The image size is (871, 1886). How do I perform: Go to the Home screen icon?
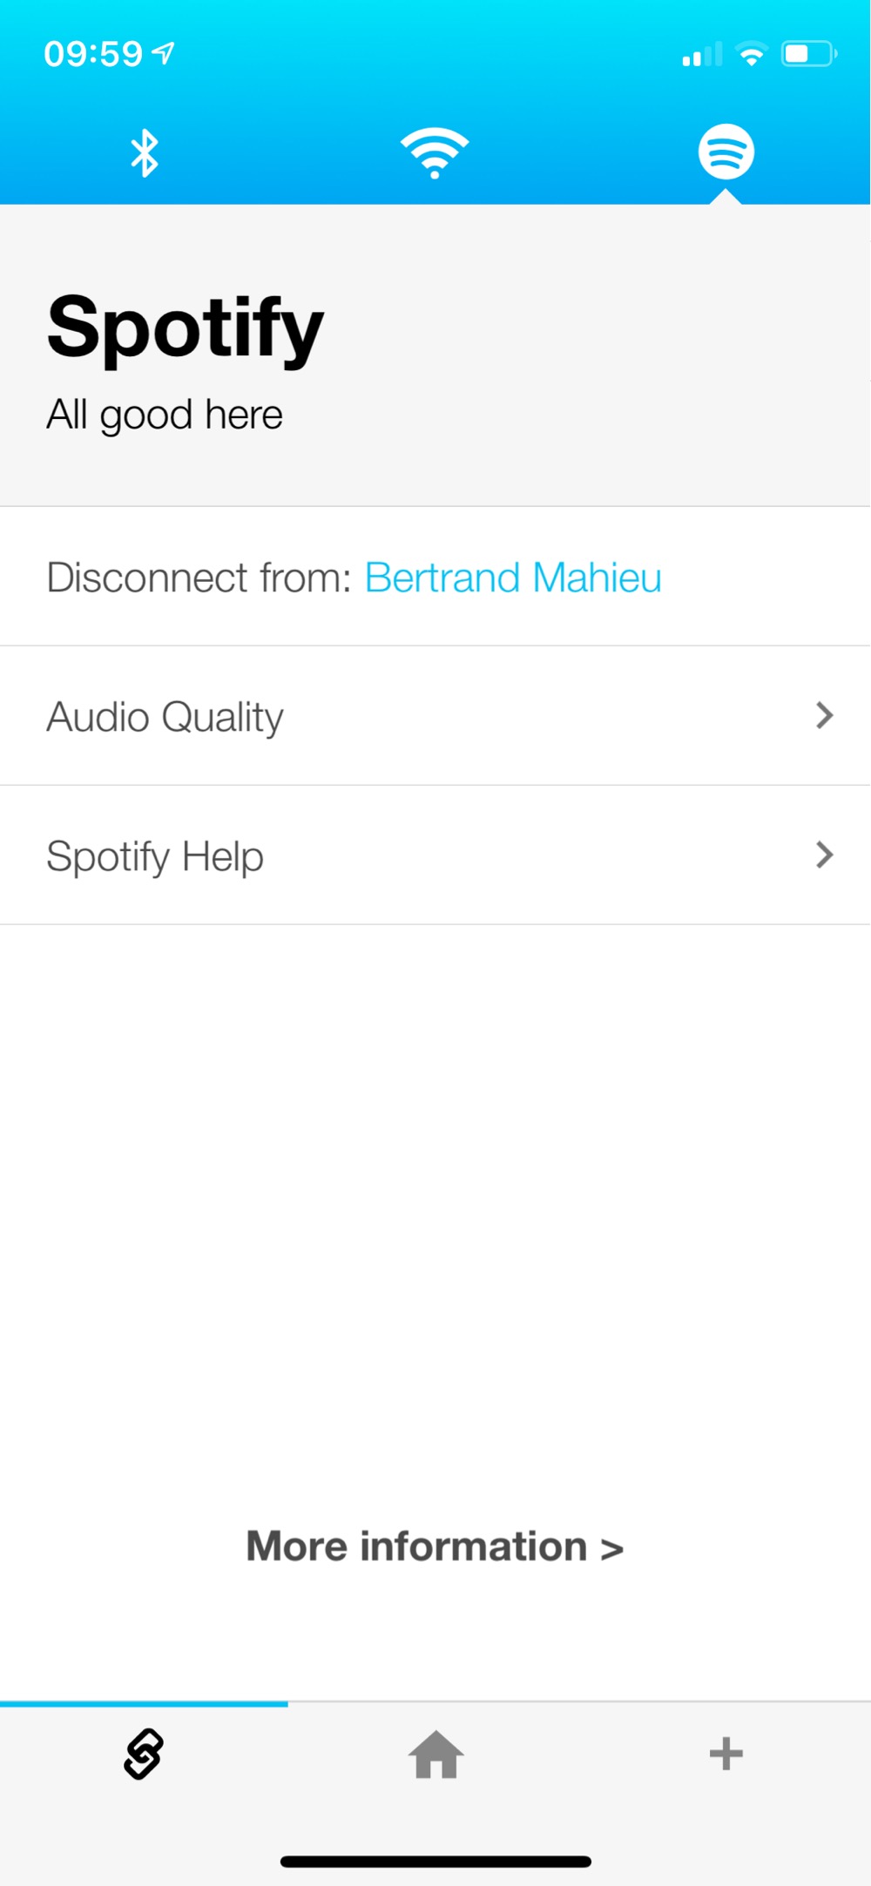click(435, 1754)
